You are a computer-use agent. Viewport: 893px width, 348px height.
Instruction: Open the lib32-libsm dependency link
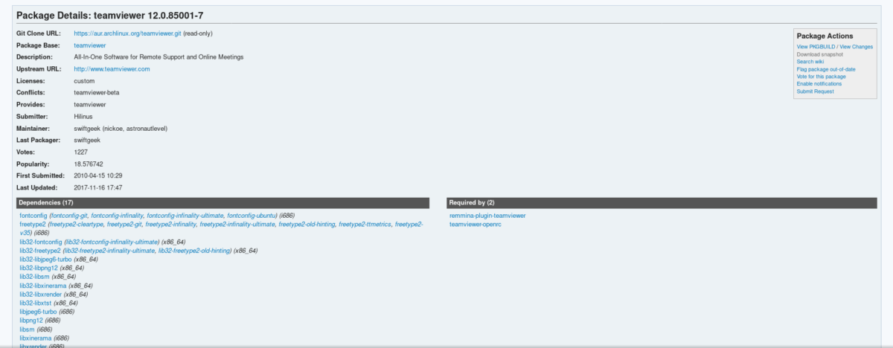point(34,277)
